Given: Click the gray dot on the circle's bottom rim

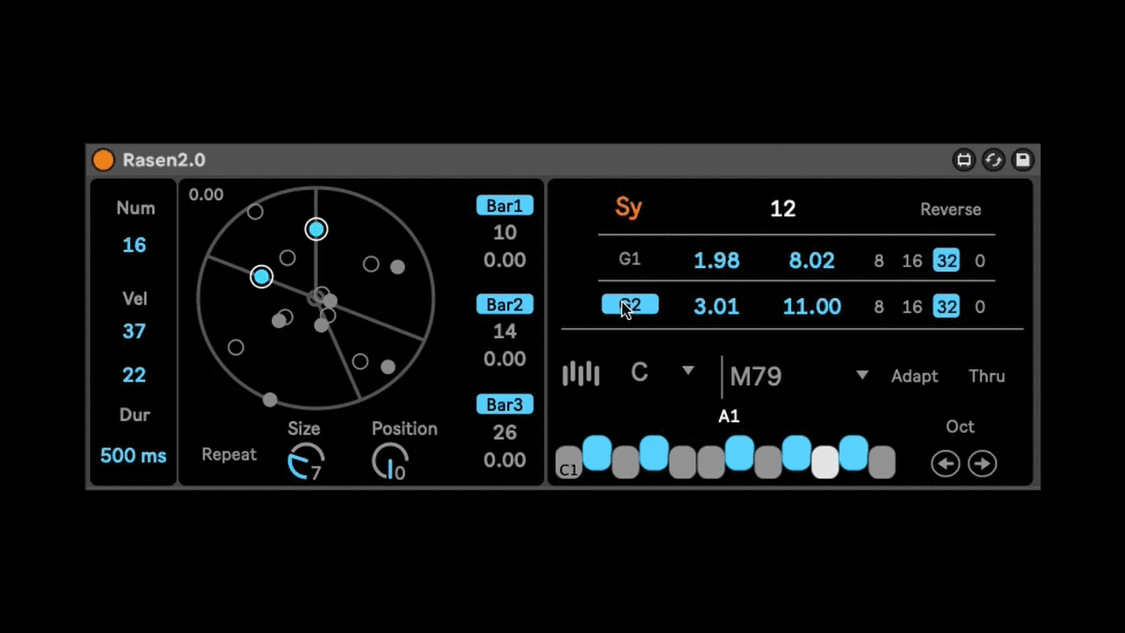Looking at the screenshot, I should [x=270, y=400].
